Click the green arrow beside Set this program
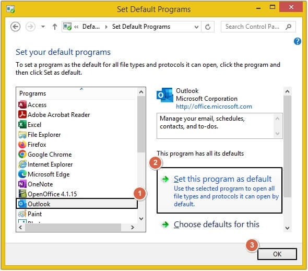 (165, 179)
